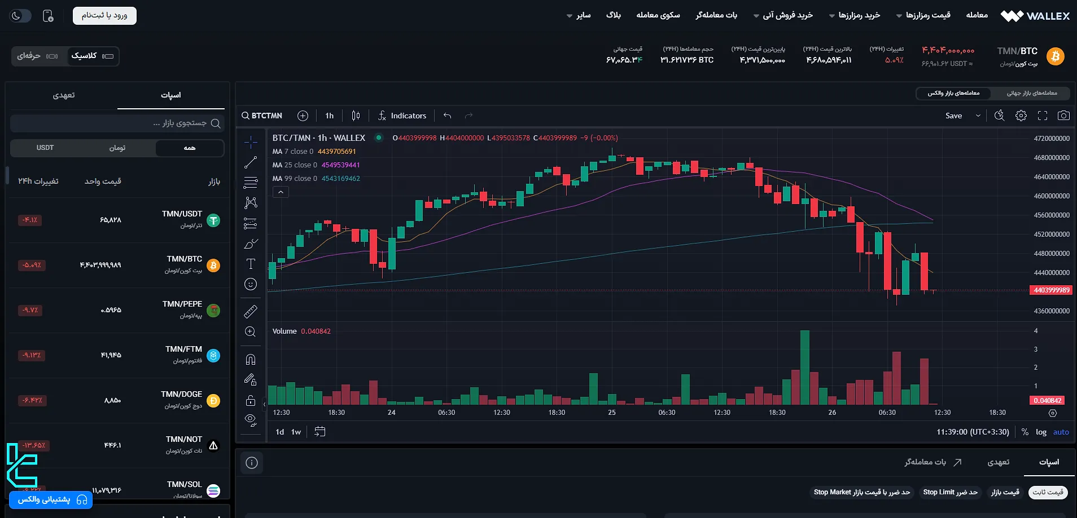This screenshot has height=518, width=1077.
Task: Open Indicators panel
Action: point(402,116)
